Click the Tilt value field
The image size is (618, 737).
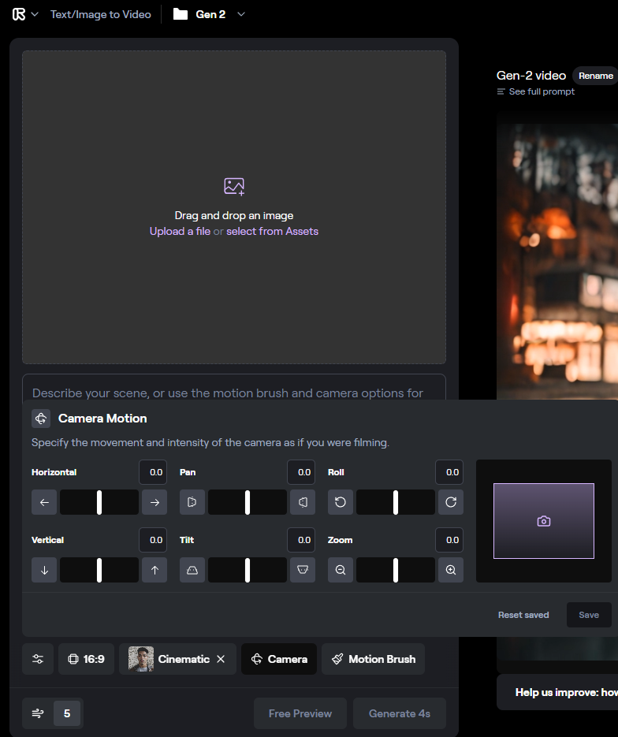(x=301, y=540)
